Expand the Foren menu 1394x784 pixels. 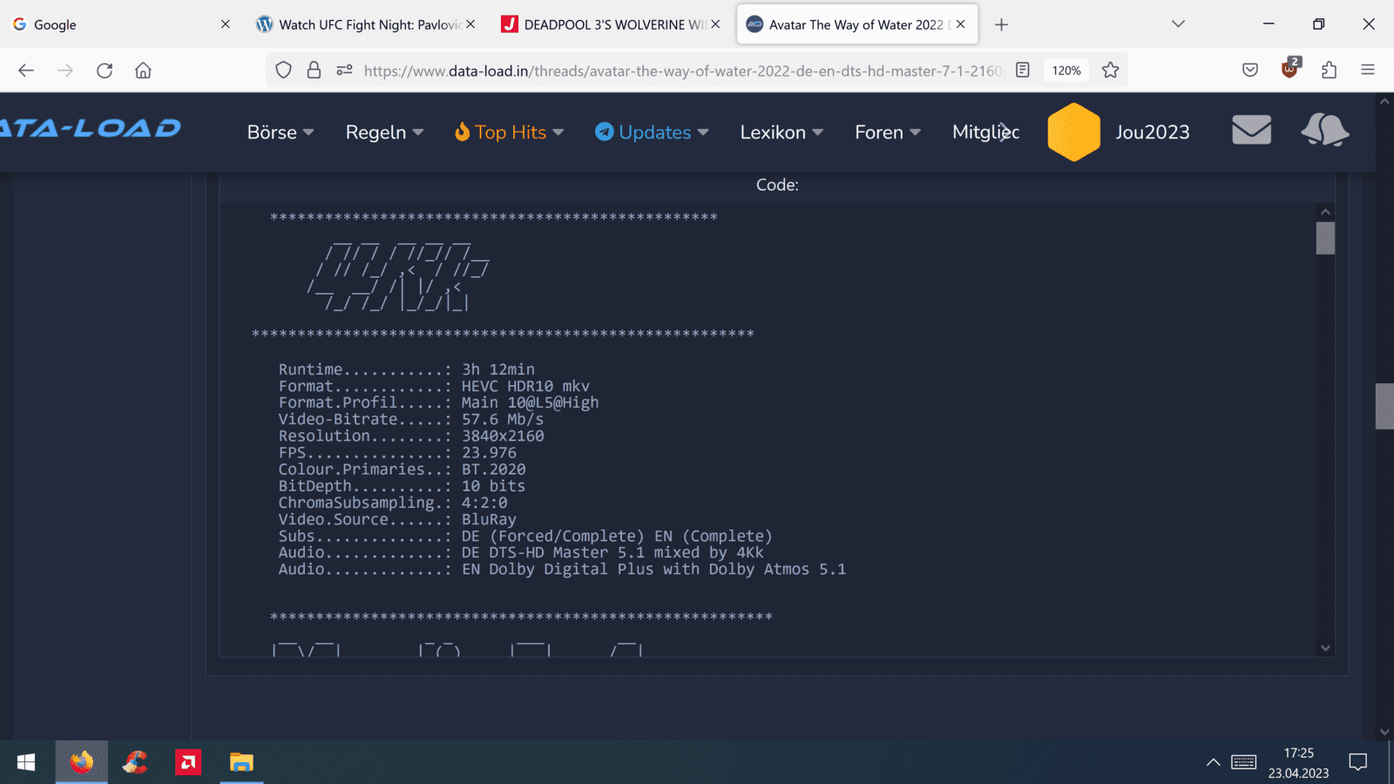(x=888, y=132)
